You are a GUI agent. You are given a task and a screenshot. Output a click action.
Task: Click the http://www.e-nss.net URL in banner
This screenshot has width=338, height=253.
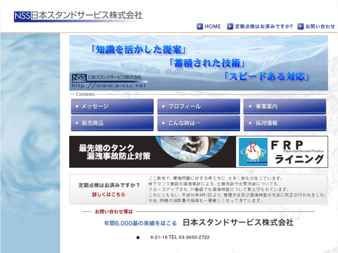(109, 85)
